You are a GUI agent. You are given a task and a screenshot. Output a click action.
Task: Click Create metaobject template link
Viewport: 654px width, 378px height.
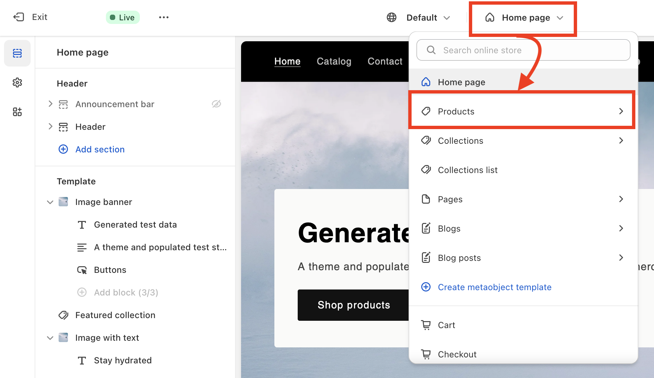click(x=494, y=287)
